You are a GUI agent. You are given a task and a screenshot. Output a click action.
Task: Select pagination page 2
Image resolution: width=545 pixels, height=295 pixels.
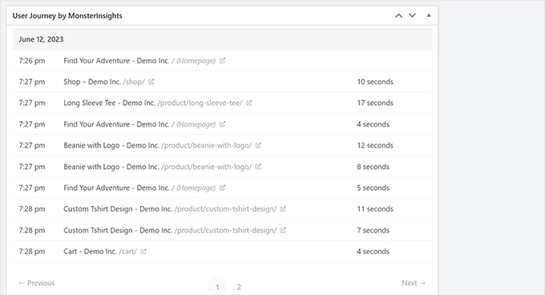pos(239,287)
